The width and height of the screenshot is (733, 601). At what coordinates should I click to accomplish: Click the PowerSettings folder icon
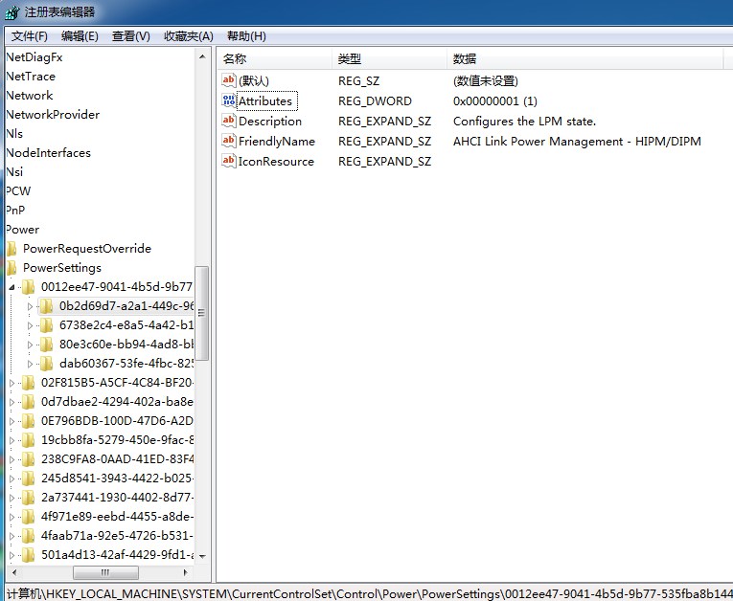click(x=11, y=268)
